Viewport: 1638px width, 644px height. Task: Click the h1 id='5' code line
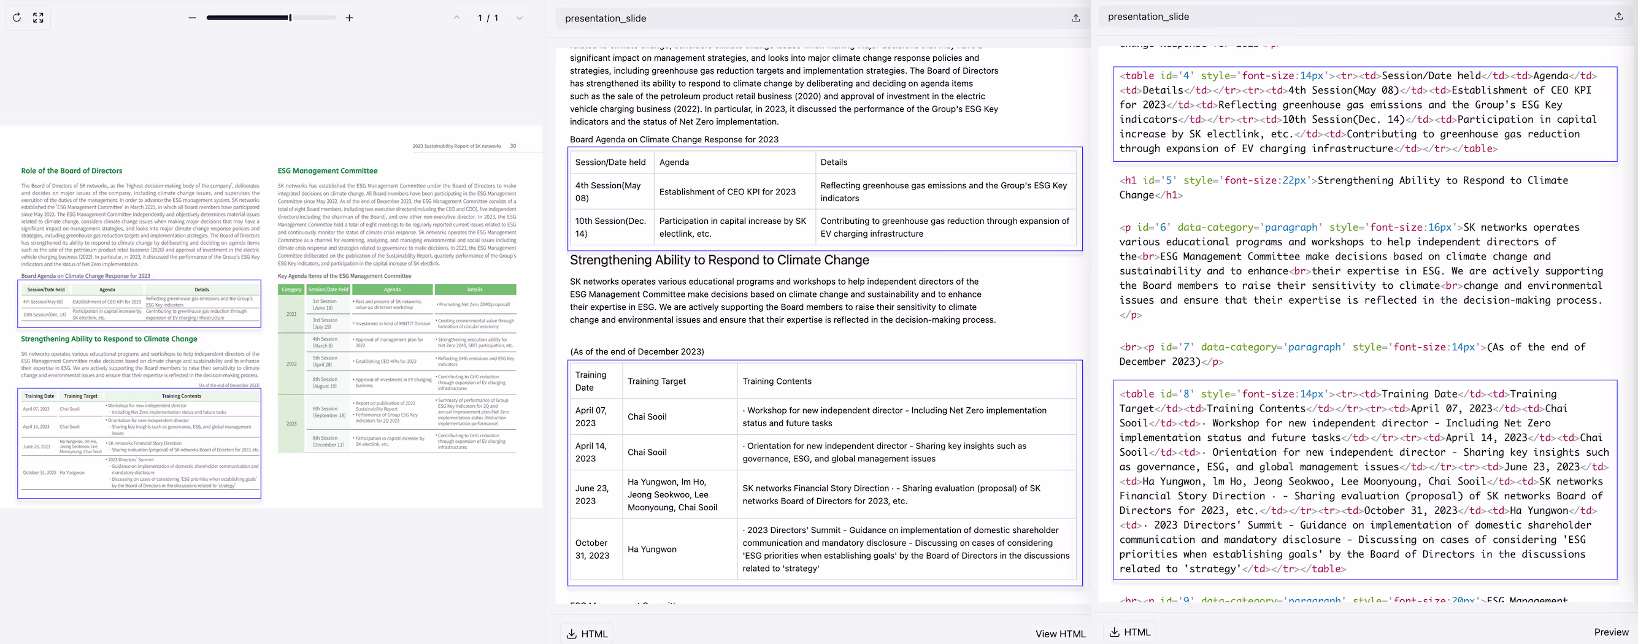tap(1344, 188)
